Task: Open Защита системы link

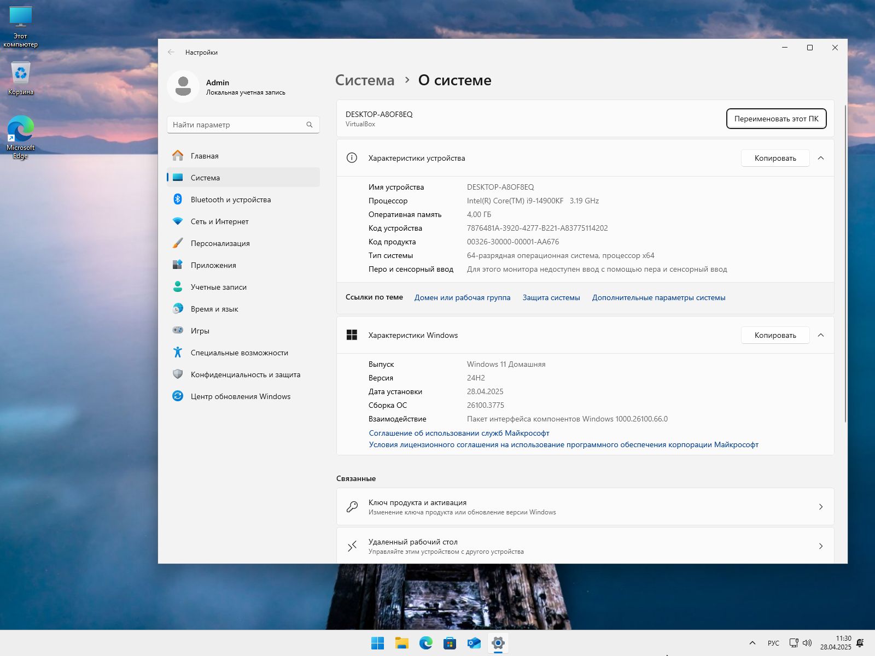Action: (551, 297)
